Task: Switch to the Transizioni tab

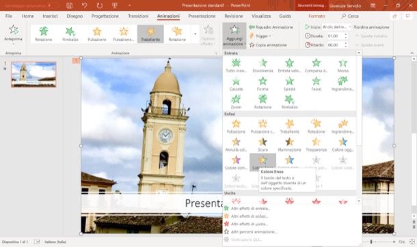Action: (x=138, y=16)
